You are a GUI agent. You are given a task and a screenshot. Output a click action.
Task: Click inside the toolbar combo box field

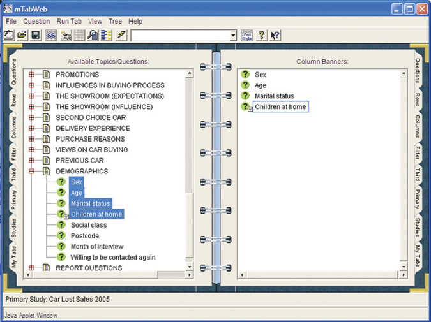pos(181,36)
